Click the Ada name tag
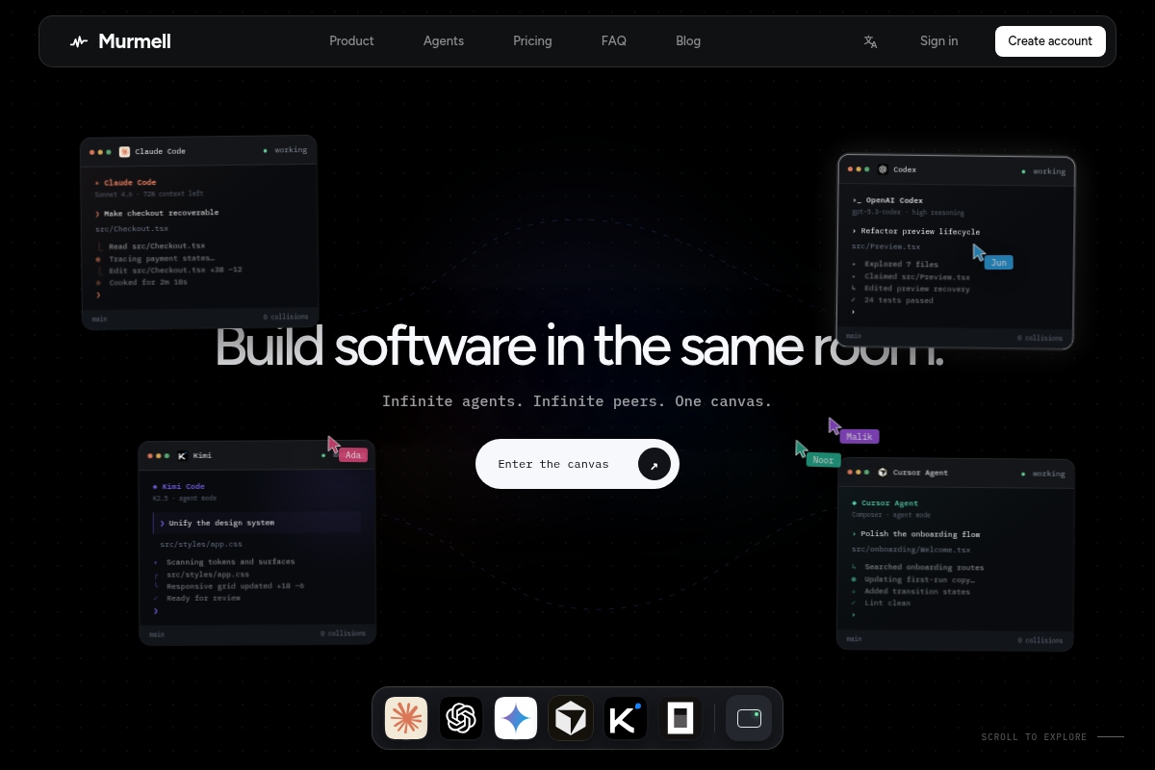This screenshot has height=770, width=1155. pos(353,455)
